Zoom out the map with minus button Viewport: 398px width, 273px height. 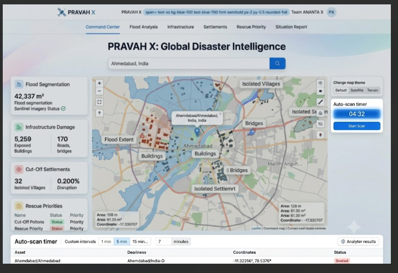coord(99,91)
